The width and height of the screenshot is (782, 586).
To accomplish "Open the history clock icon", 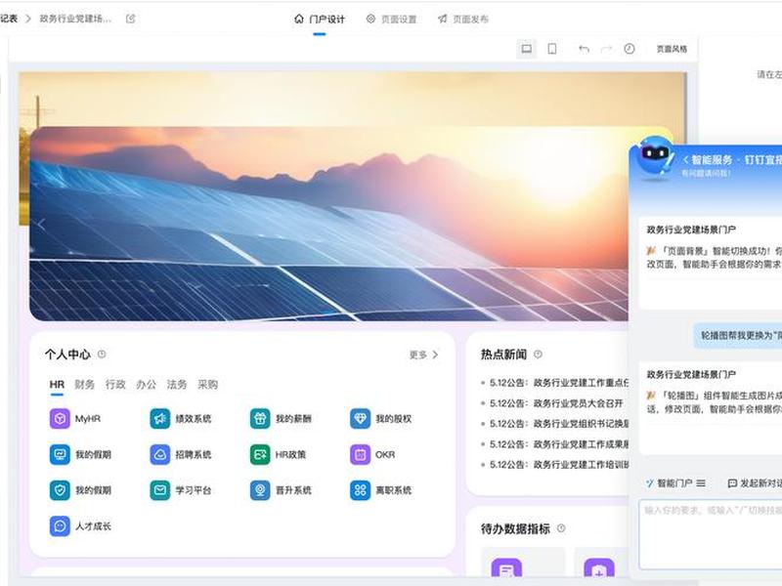I will tap(630, 49).
